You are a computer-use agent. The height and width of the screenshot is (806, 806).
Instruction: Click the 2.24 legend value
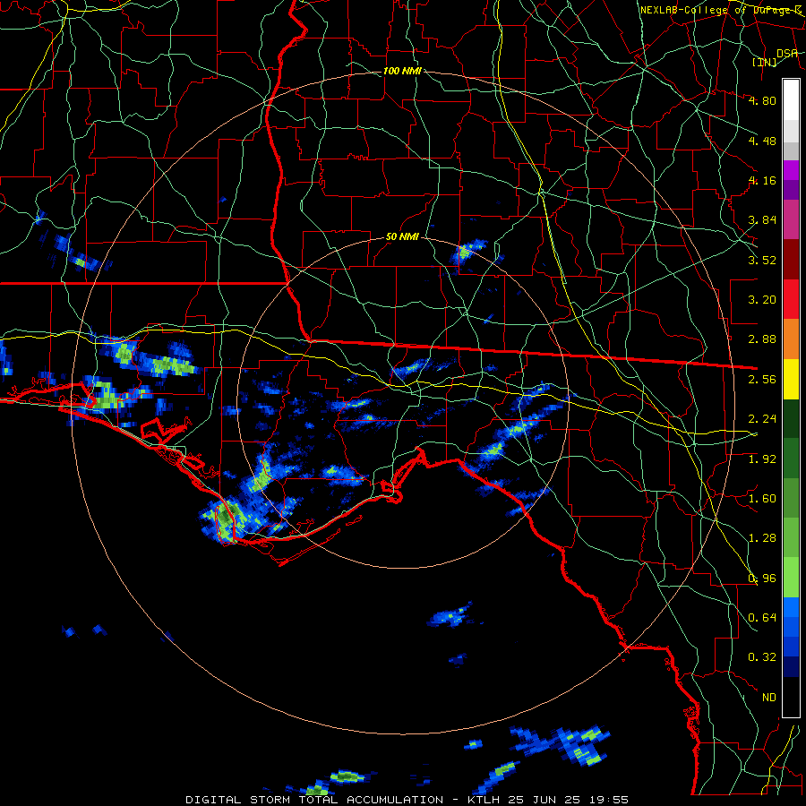pyautogui.click(x=762, y=419)
